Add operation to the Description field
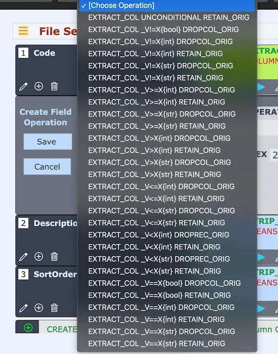Screen dimensions: 278x354 click(39, 256)
